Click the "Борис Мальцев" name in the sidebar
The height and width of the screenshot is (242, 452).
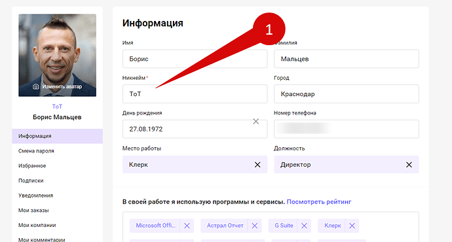coord(57,117)
